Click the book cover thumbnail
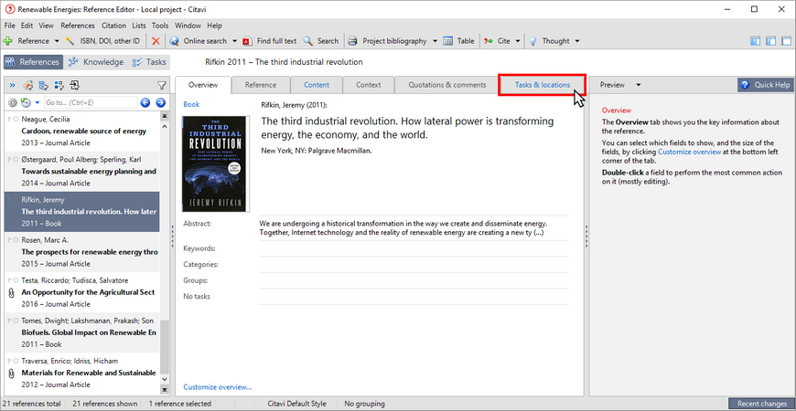796x411 pixels. pos(216,163)
